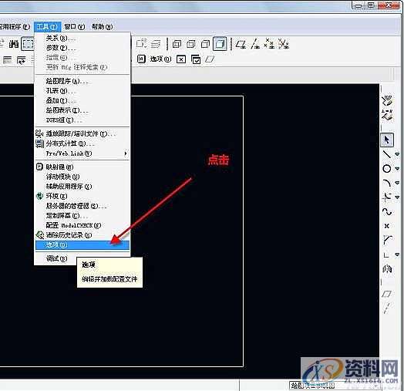The width and height of the screenshot is (404, 391).
Task: Open the corner tool flyout arrow
Action: [x=397, y=254]
